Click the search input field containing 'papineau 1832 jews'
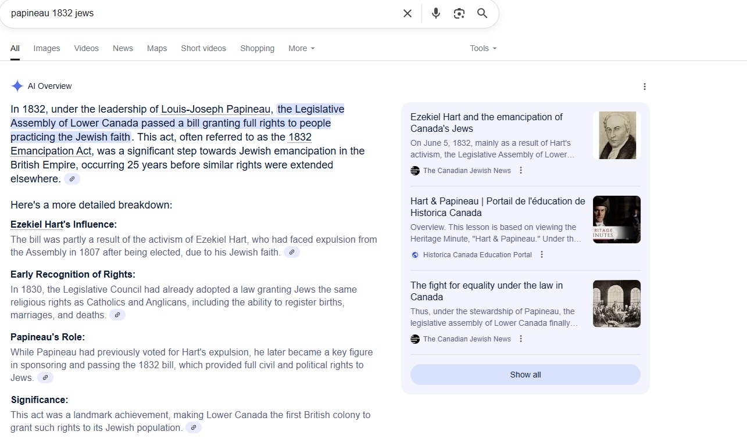 coord(203,13)
